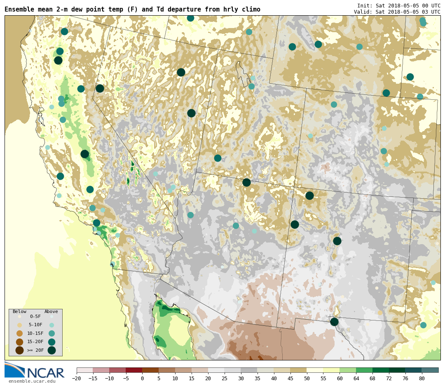
Task: Click the gray colorbar segment from 30 to 35
Action: (249, 370)
